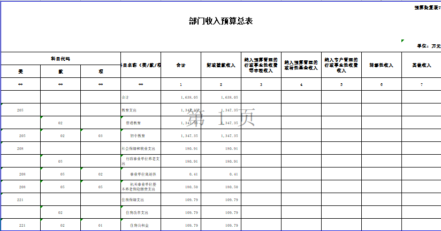Select the 初中教育 cell
This screenshot has height=231, width=441.
[141, 136]
